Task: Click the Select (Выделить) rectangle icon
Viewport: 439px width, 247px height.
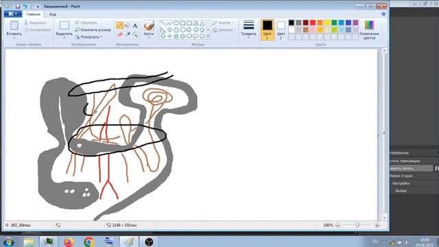Action: tap(64, 25)
